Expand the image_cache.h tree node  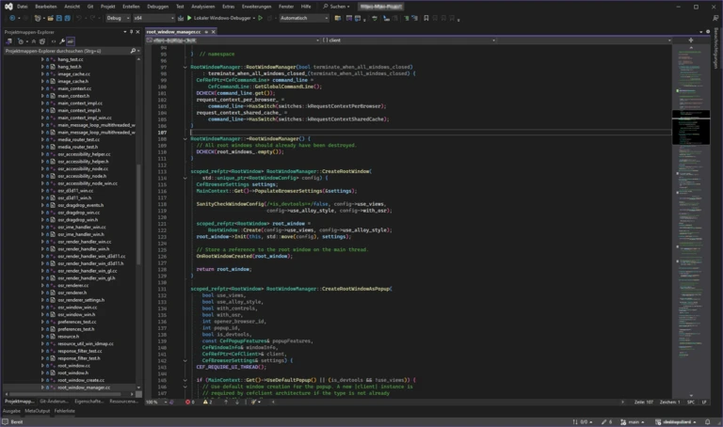(x=42, y=81)
